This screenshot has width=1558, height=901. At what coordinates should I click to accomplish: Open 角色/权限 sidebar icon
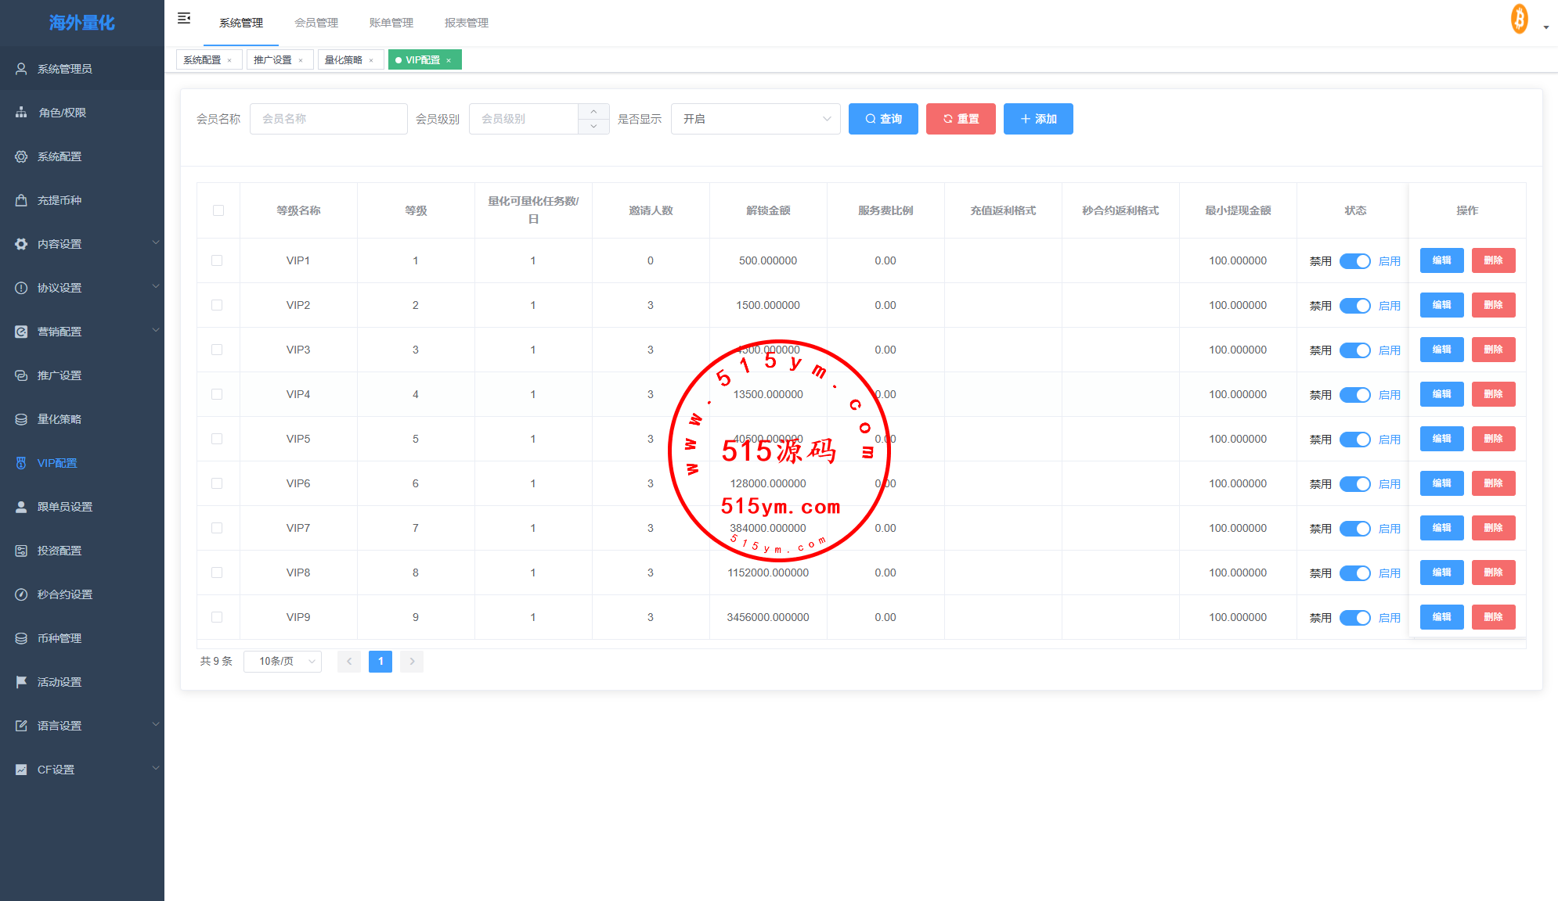[21, 113]
